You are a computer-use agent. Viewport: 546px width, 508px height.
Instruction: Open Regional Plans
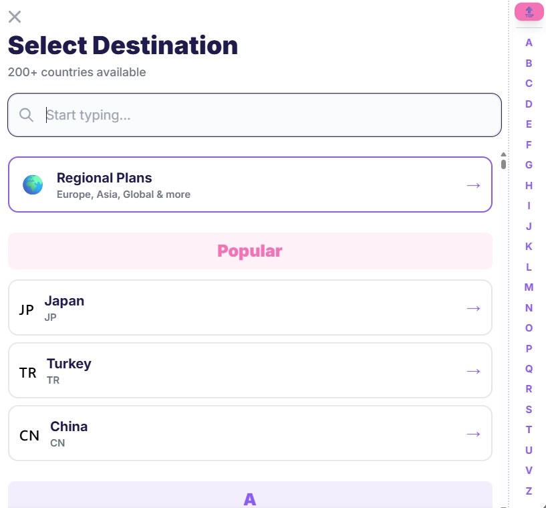pyautogui.click(x=250, y=184)
